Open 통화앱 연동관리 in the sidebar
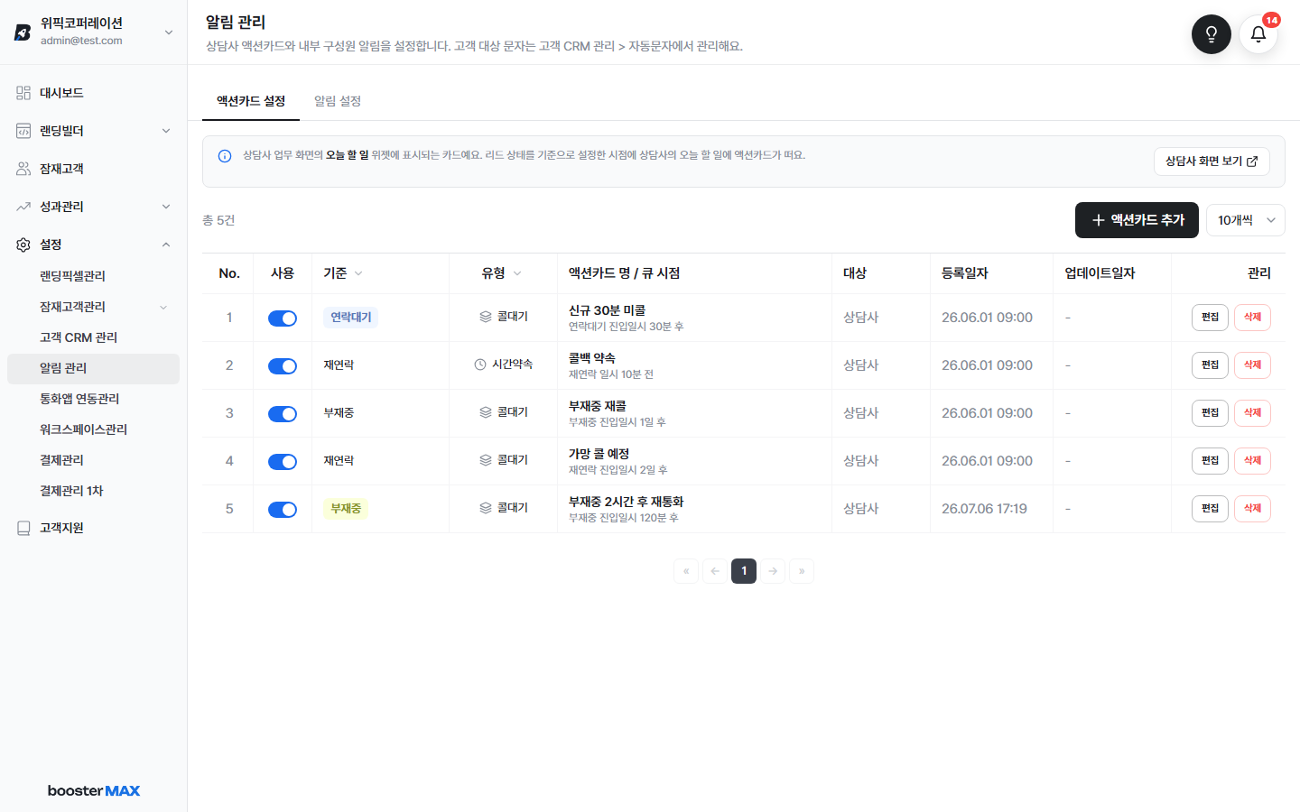1300x812 pixels. 93,399
